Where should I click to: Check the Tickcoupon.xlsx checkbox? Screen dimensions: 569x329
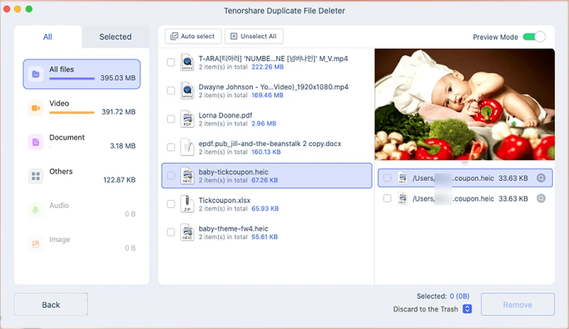pos(171,204)
